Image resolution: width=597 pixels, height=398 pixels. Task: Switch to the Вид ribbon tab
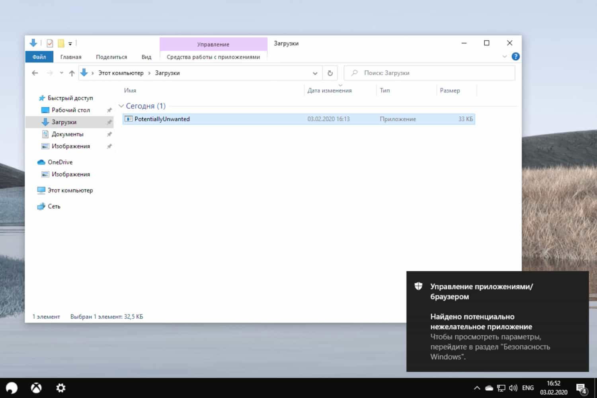(x=146, y=57)
